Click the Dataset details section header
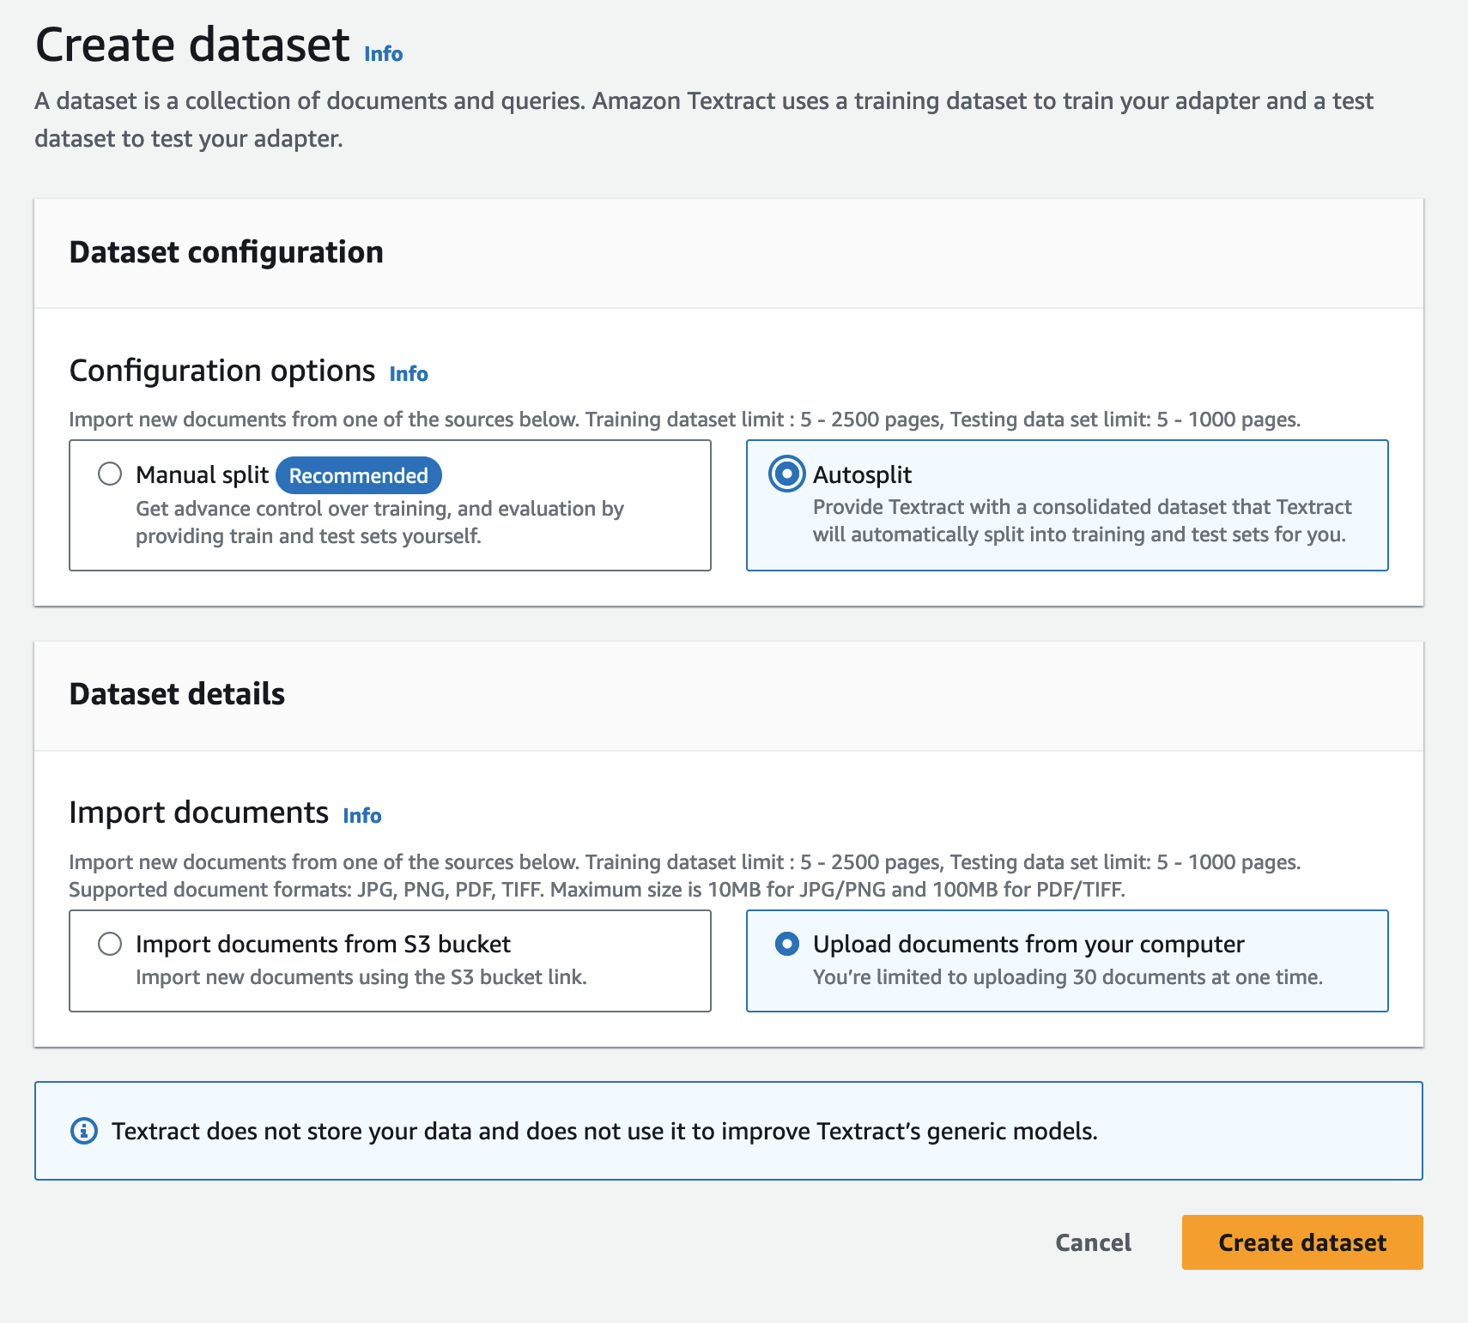 pos(177,694)
